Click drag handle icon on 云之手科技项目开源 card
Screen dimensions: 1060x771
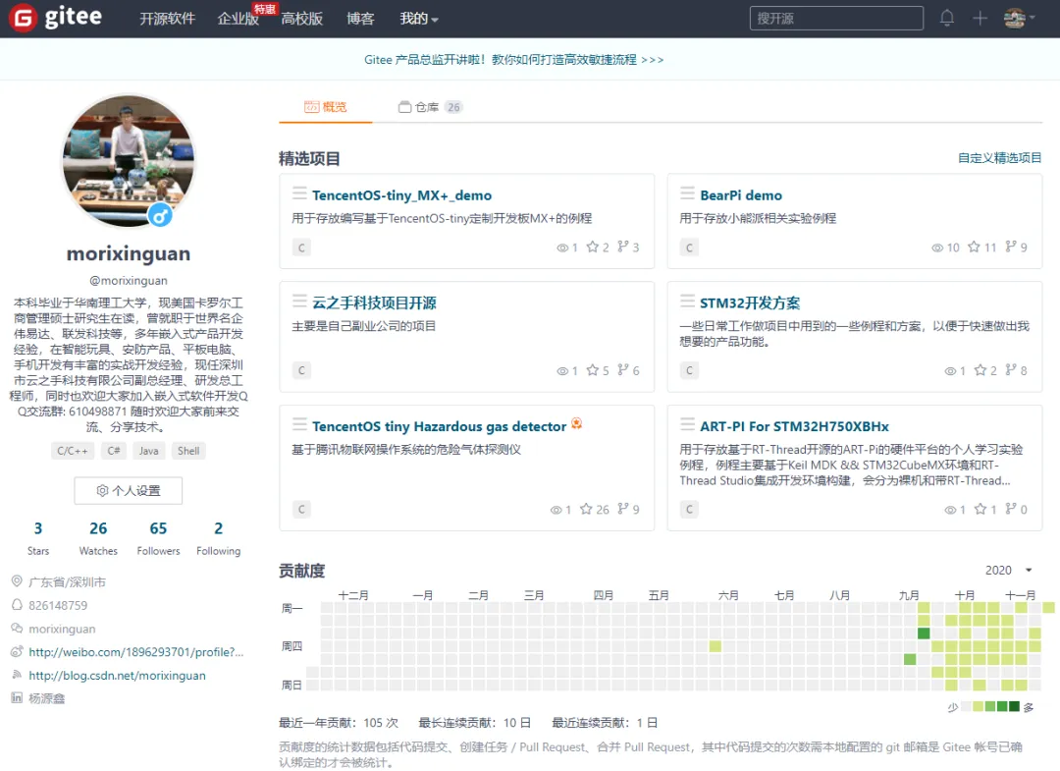tap(299, 301)
